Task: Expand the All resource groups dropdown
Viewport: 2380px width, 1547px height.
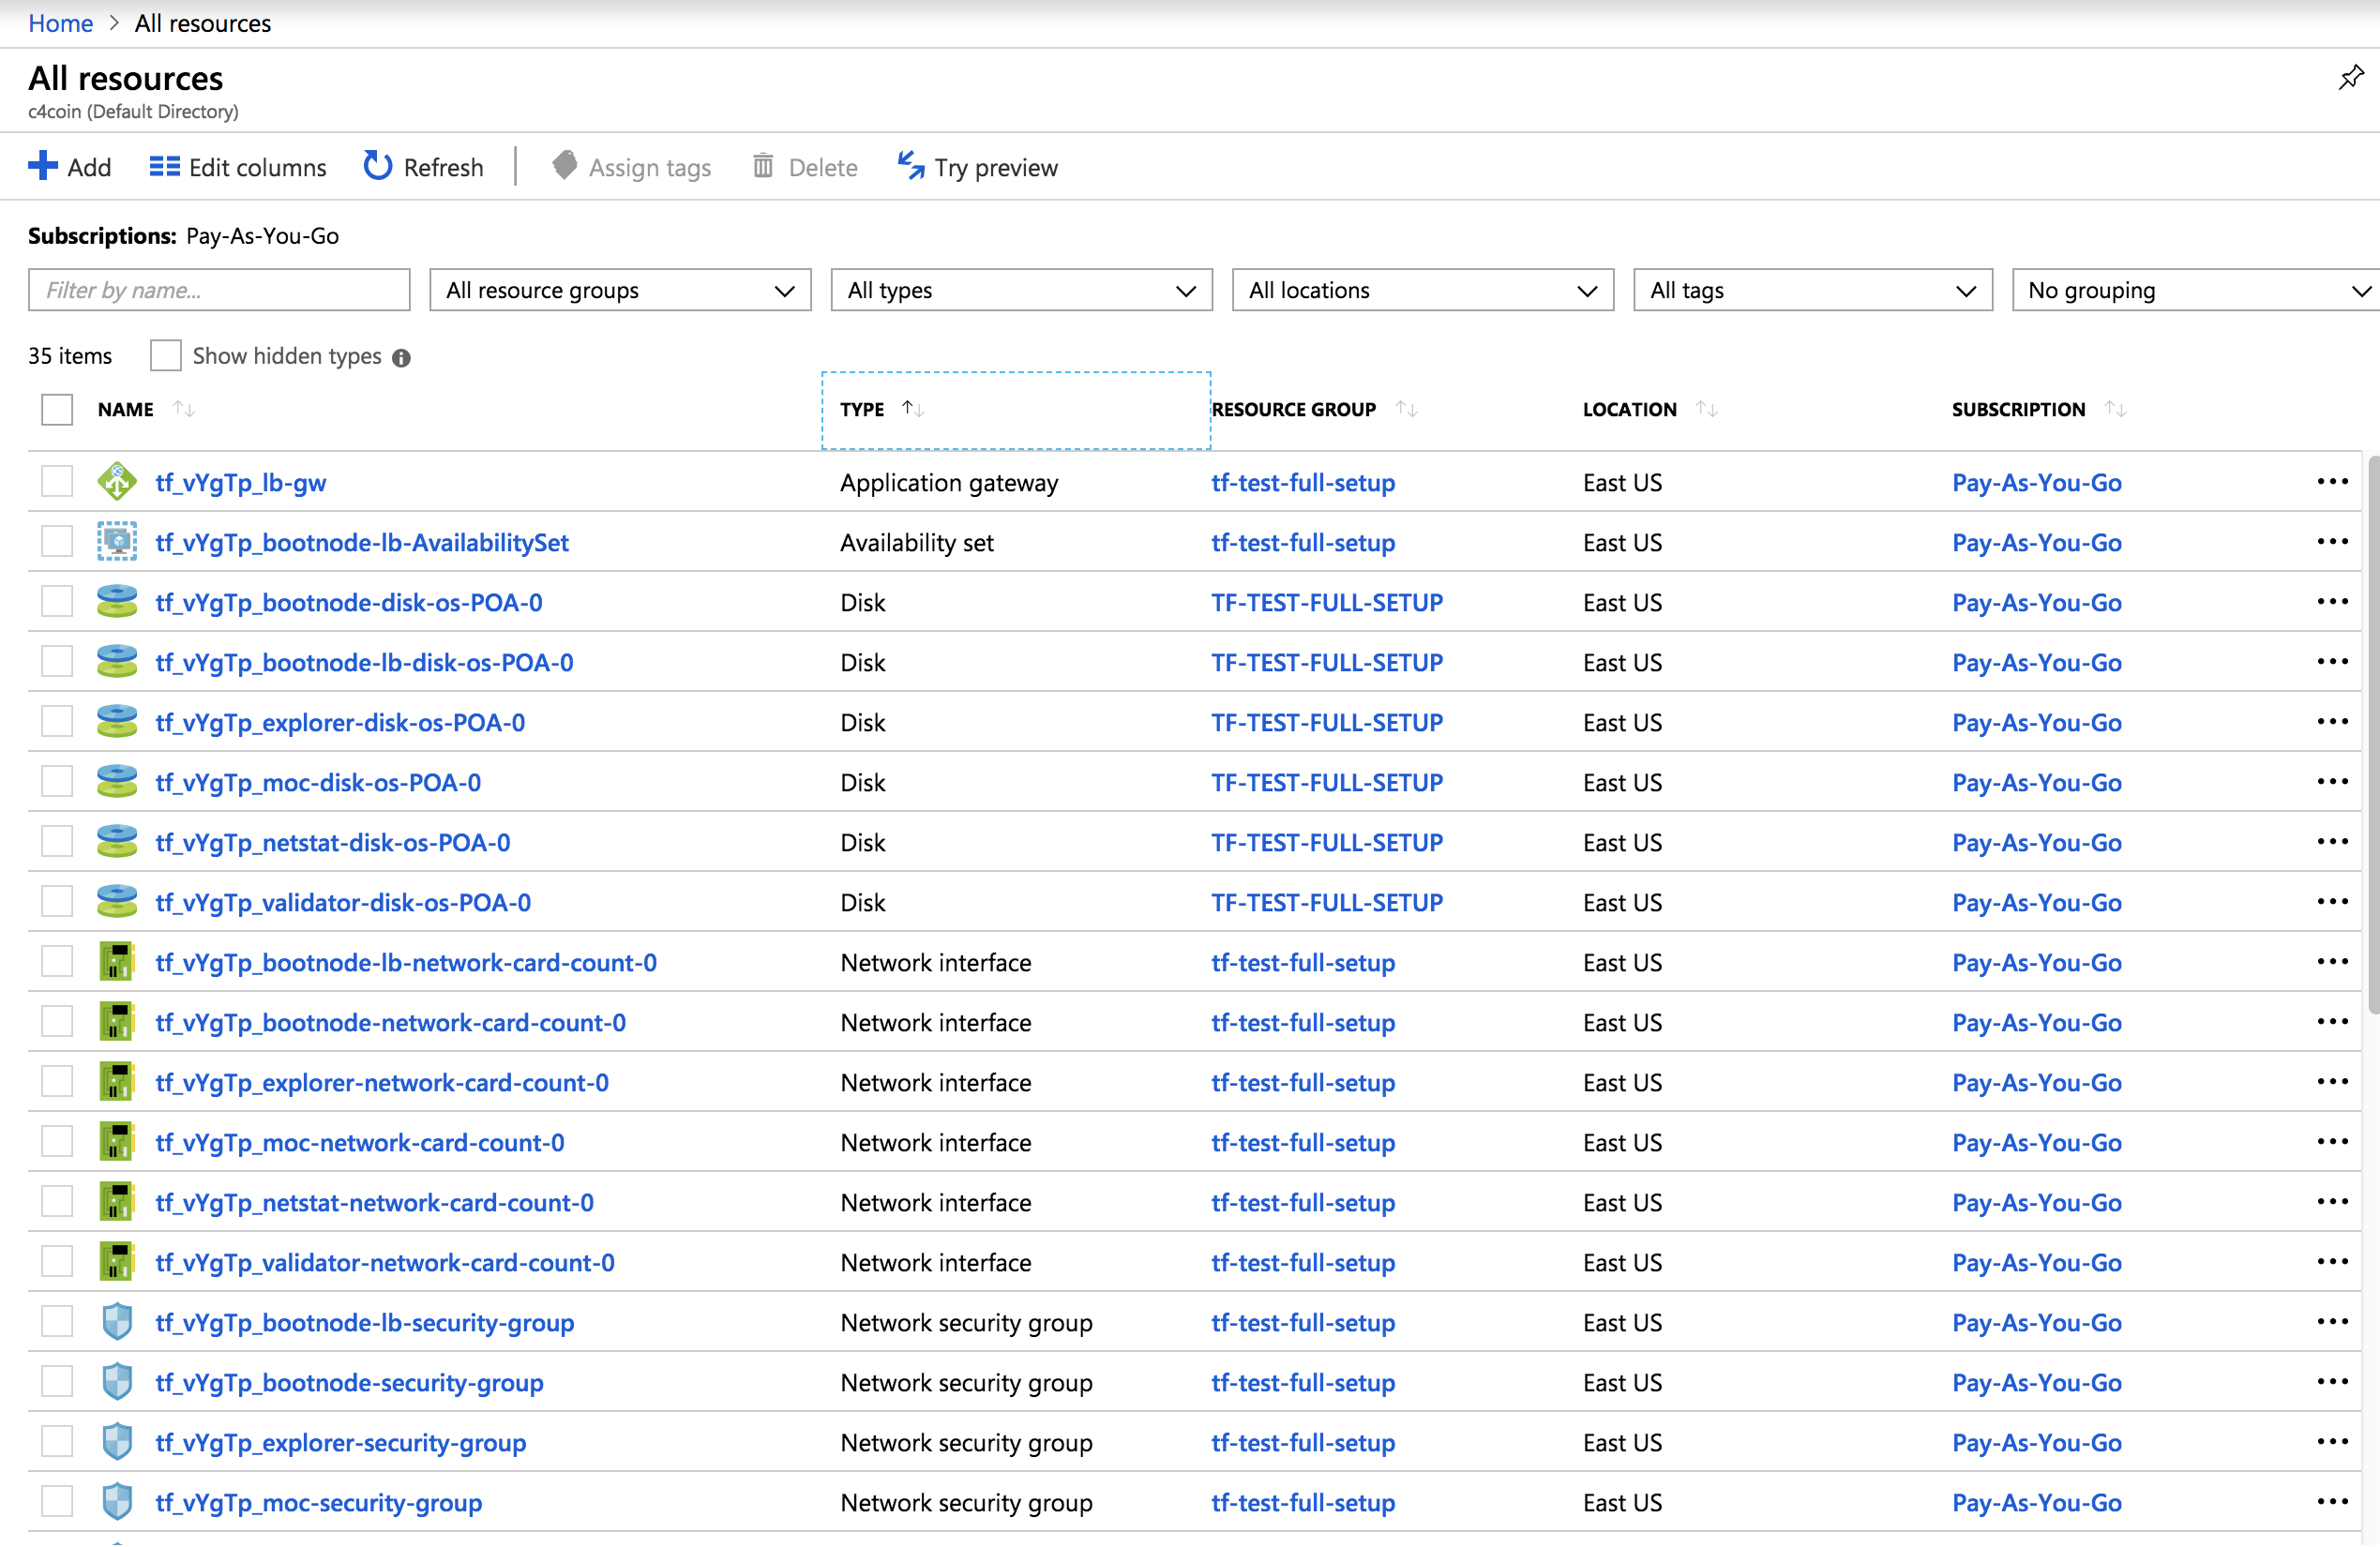Action: (620, 290)
